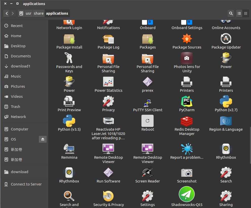Open the Power Statistics chart icon
This screenshot has height=208, width=251.
[108, 82]
